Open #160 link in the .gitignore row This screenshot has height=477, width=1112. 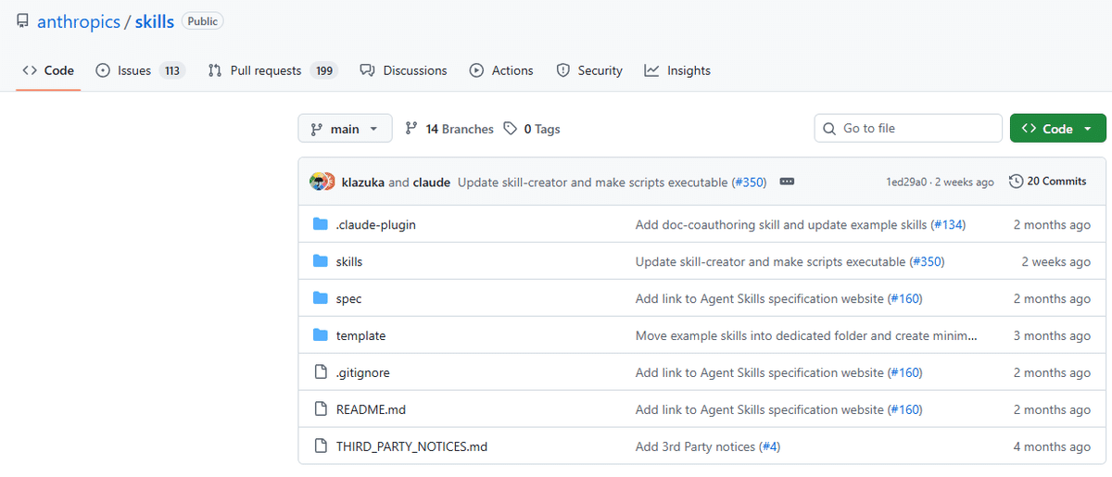(x=905, y=373)
